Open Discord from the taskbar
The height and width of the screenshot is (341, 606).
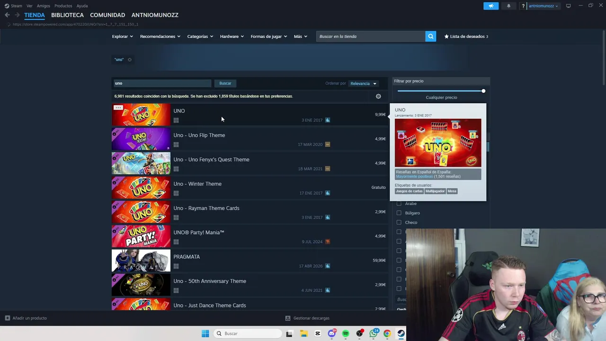331,333
